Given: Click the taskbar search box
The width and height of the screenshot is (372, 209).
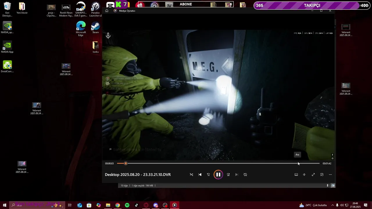Looking at the screenshot, I should pos(37,205).
